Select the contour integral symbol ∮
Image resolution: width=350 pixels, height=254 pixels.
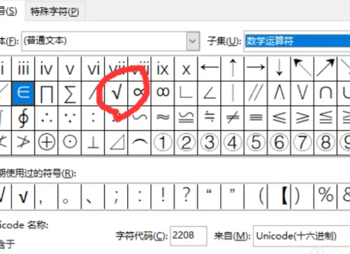23,118
